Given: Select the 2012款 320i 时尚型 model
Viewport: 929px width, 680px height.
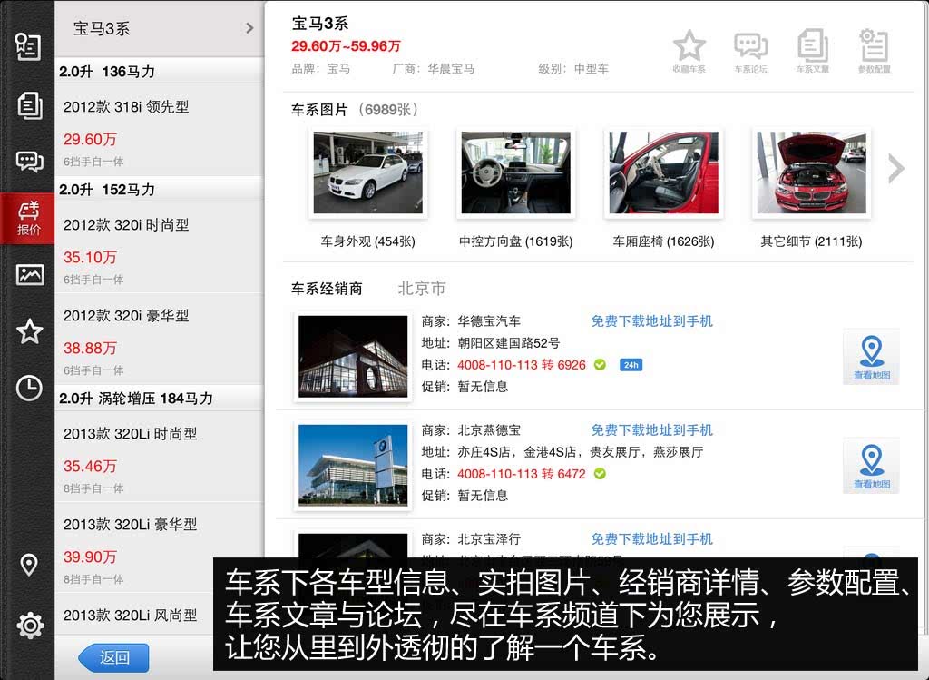Looking at the screenshot, I should [160, 248].
